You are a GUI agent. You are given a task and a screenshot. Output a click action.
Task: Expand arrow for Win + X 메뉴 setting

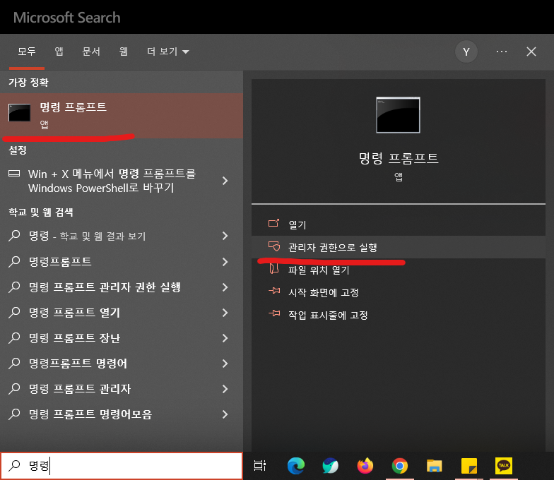pyautogui.click(x=225, y=181)
